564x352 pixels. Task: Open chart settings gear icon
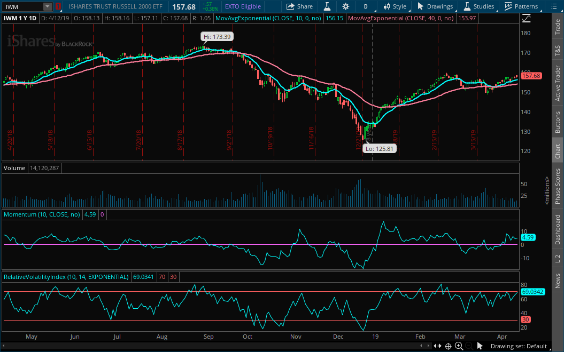tap(346, 6)
